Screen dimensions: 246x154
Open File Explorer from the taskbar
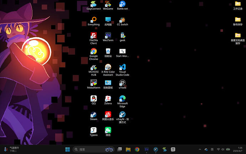[x=128, y=149]
